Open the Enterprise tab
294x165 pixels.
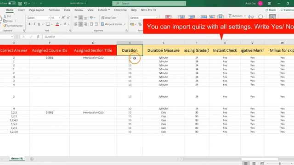(x=120, y=10)
